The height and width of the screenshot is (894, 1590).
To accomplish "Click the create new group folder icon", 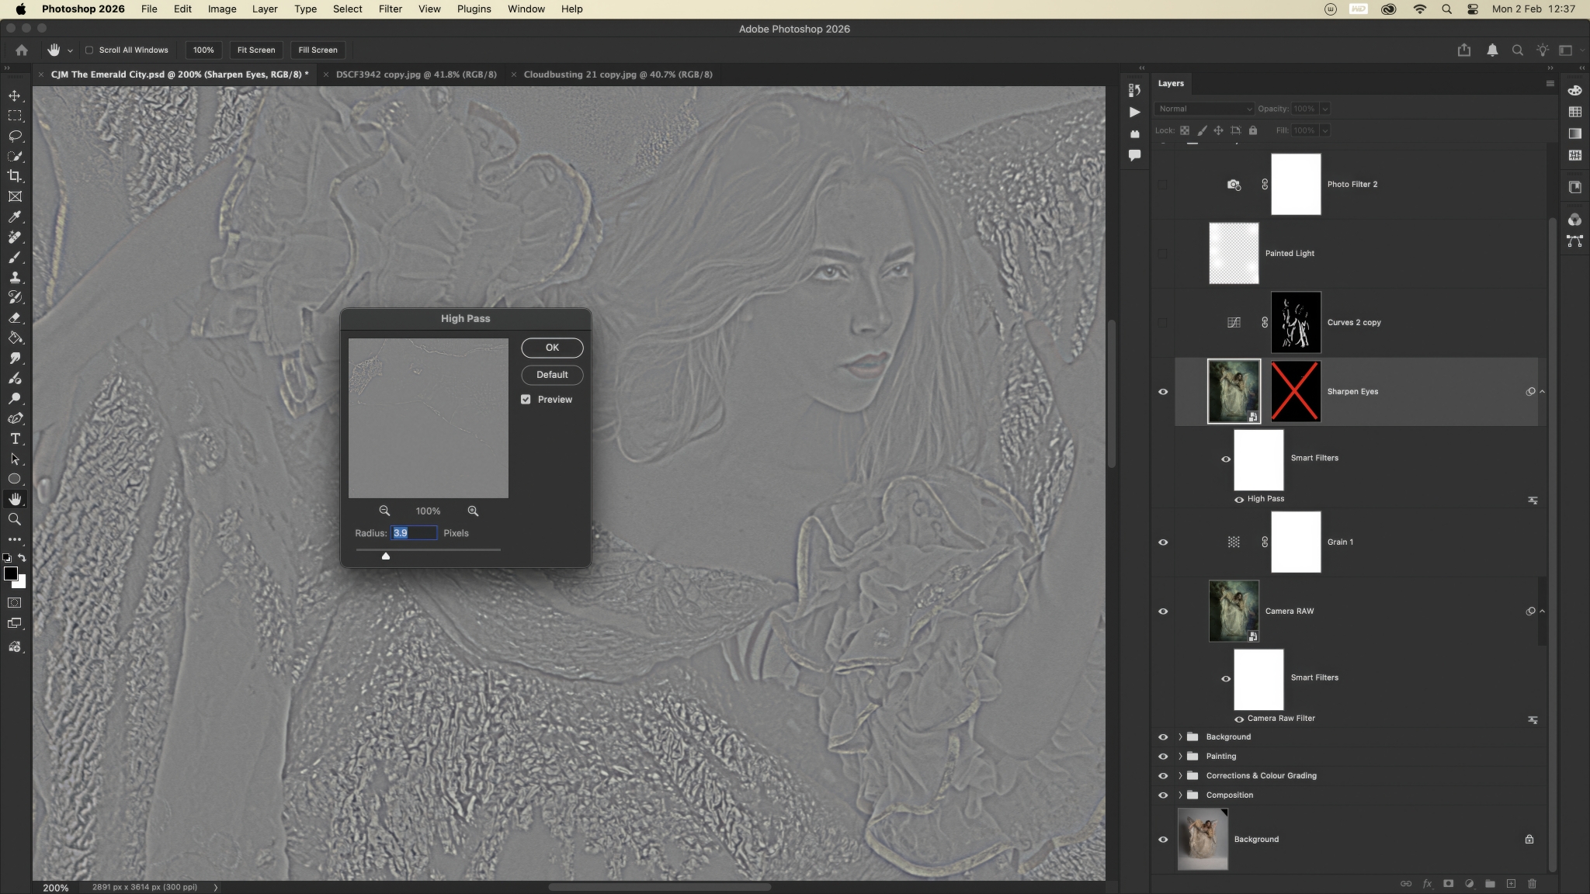I will pyautogui.click(x=1490, y=884).
